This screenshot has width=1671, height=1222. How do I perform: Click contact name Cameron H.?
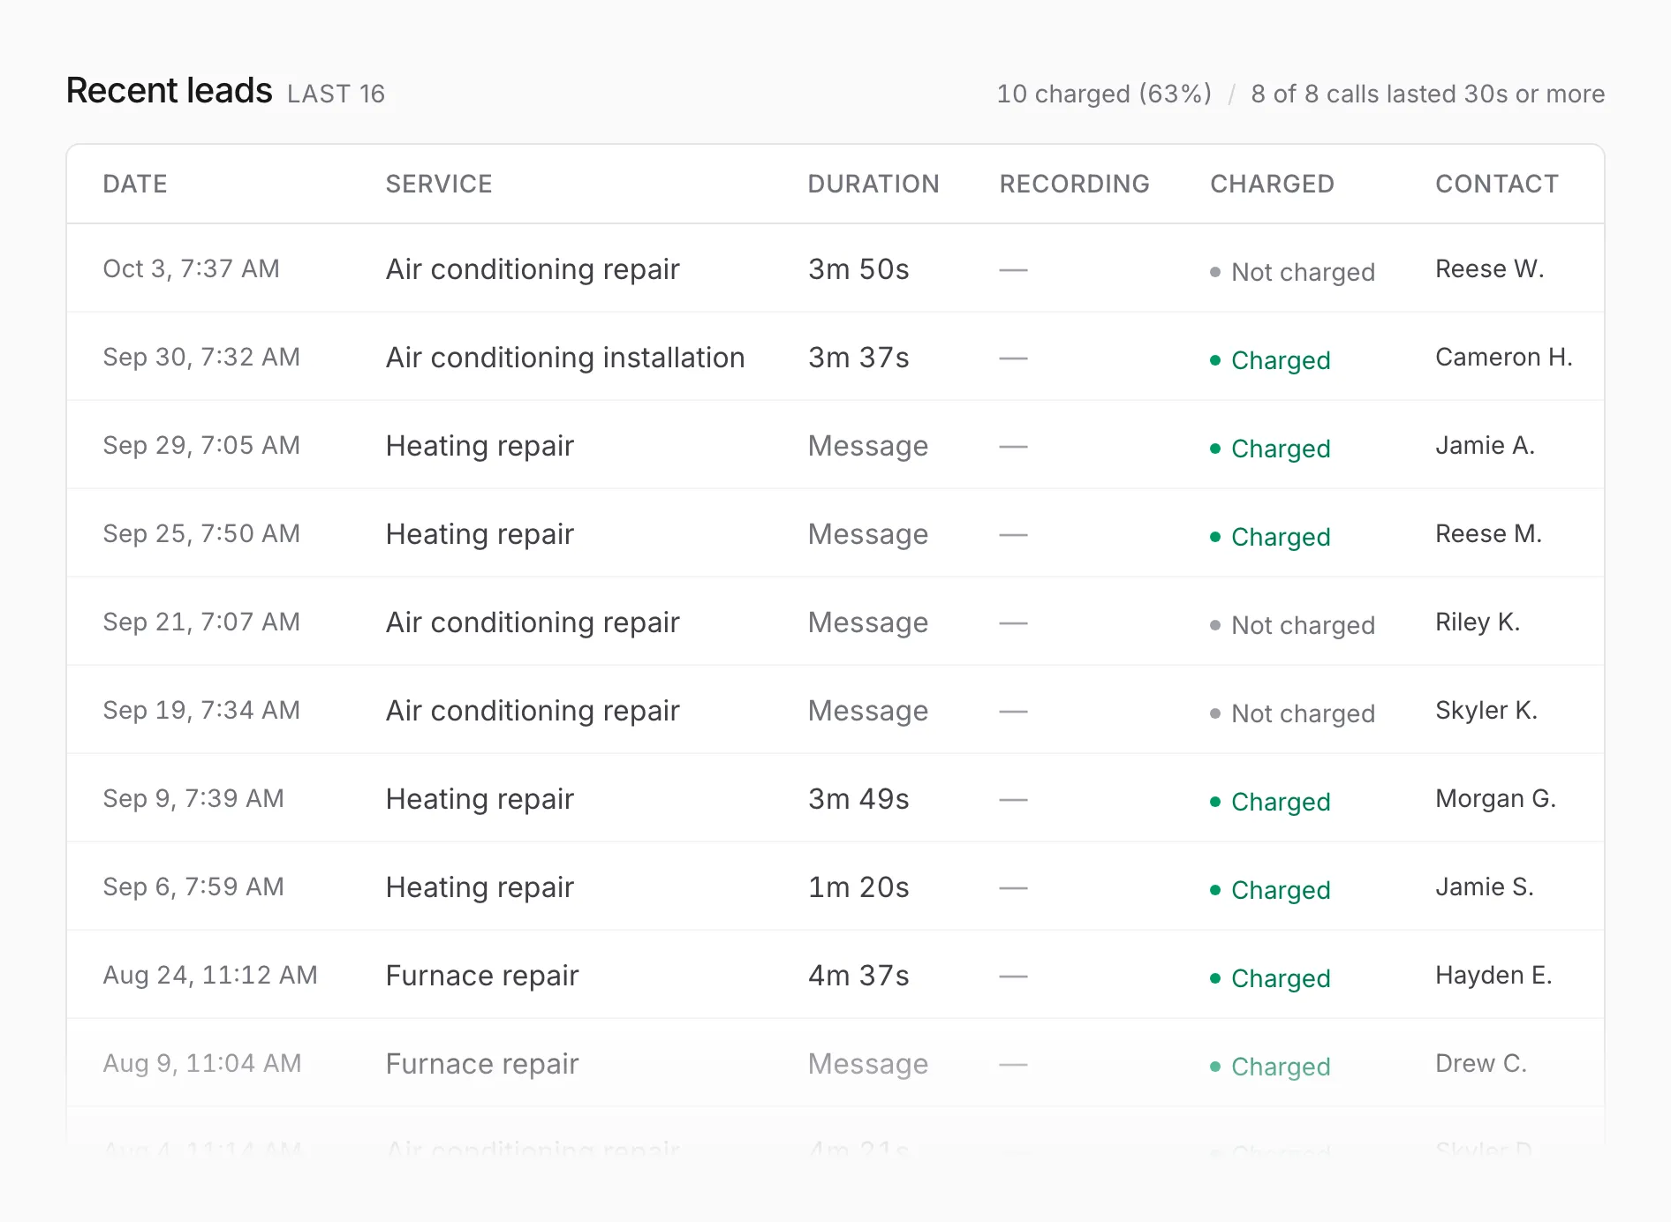click(1504, 357)
